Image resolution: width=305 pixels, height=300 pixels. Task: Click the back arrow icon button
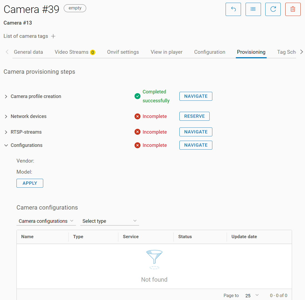pos(233,9)
